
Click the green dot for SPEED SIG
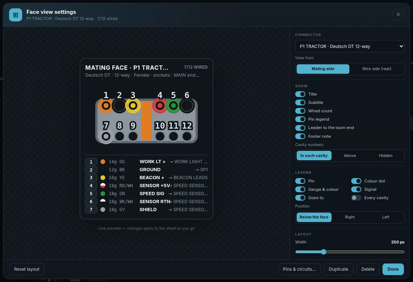point(103,194)
